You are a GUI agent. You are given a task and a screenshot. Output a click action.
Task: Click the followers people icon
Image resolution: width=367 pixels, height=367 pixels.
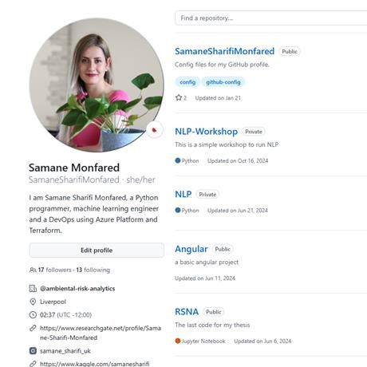point(33,270)
